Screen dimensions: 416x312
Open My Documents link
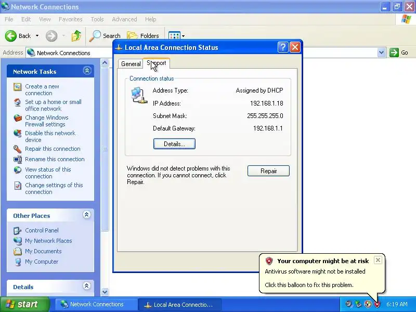(x=43, y=251)
